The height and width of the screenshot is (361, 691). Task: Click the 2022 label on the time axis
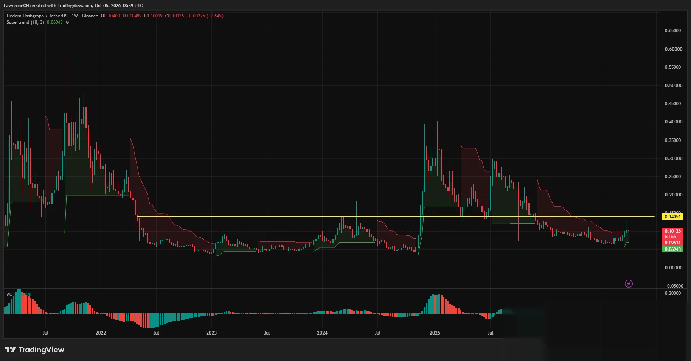click(x=101, y=333)
